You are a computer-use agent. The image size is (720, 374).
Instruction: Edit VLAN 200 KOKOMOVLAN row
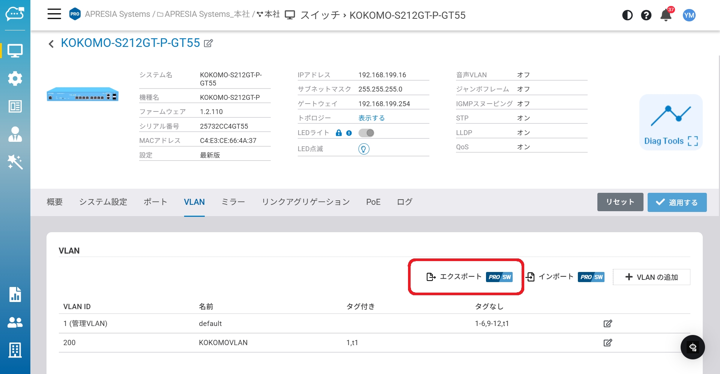[607, 342]
